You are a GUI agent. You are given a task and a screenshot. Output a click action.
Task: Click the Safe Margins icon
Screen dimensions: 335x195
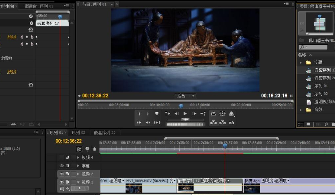click(x=222, y=114)
